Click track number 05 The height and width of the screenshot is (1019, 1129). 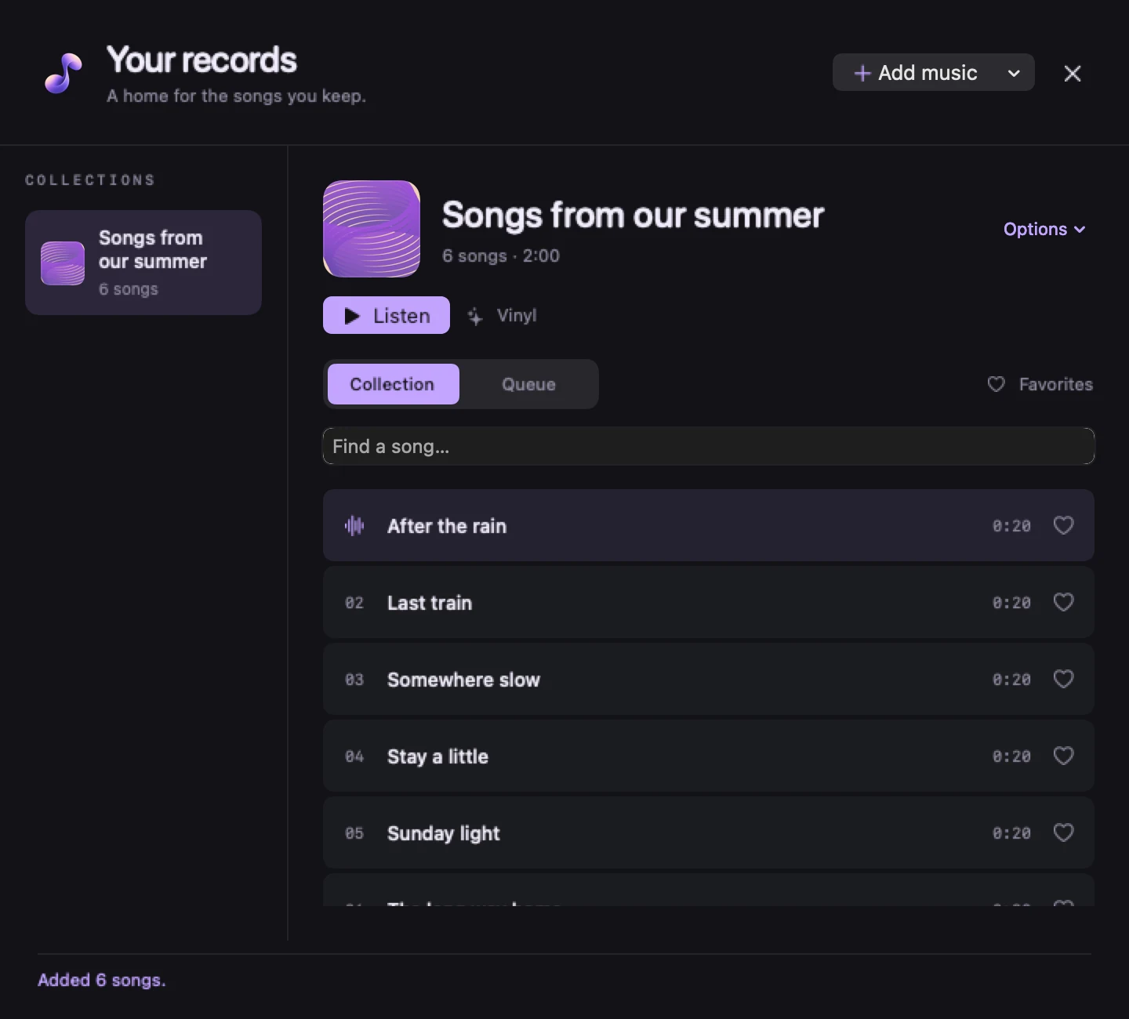354,833
